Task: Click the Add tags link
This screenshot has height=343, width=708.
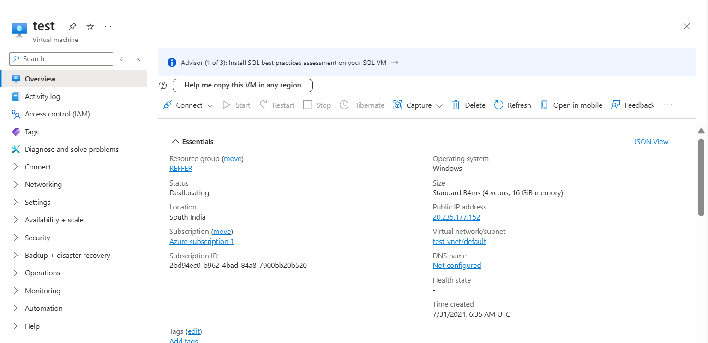Action: coord(184,341)
